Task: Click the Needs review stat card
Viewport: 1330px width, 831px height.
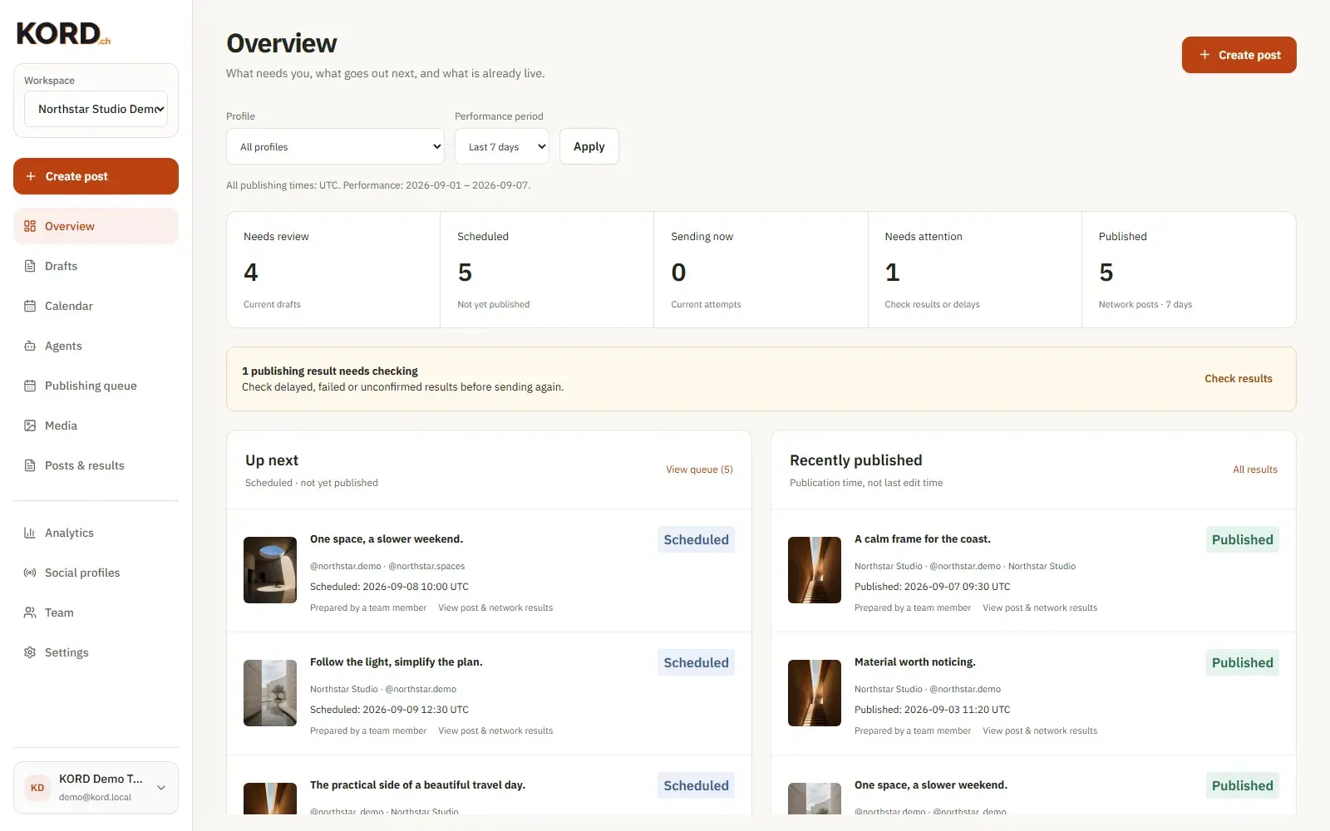Action: click(333, 269)
